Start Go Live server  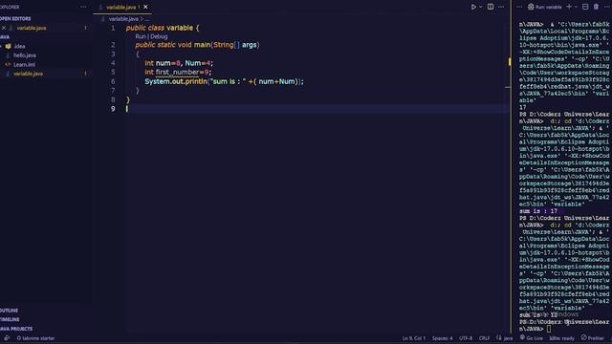[532, 338]
